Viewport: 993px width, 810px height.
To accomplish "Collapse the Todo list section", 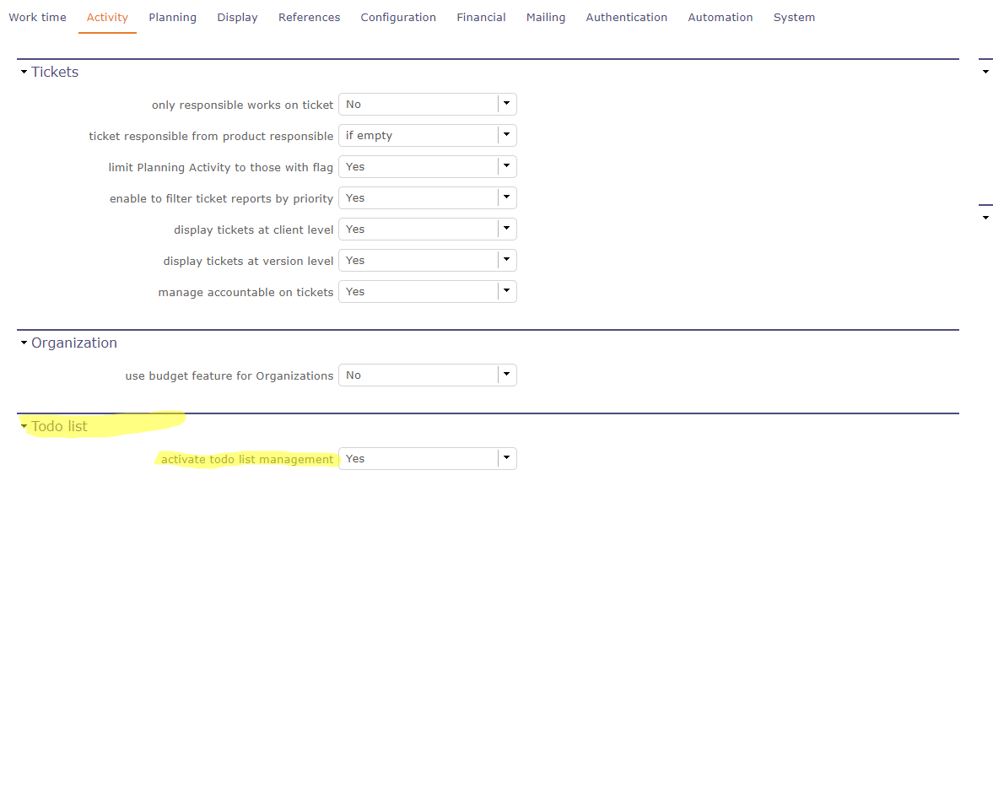I will [x=24, y=427].
